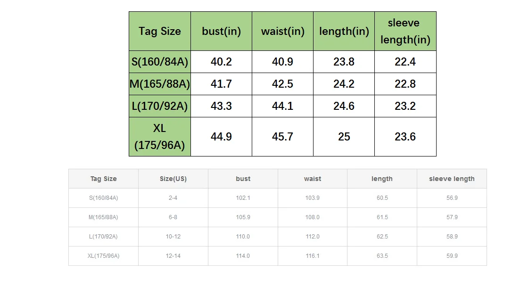
Task: Click the bust value 105.9 cell
Action: pos(243,217)
